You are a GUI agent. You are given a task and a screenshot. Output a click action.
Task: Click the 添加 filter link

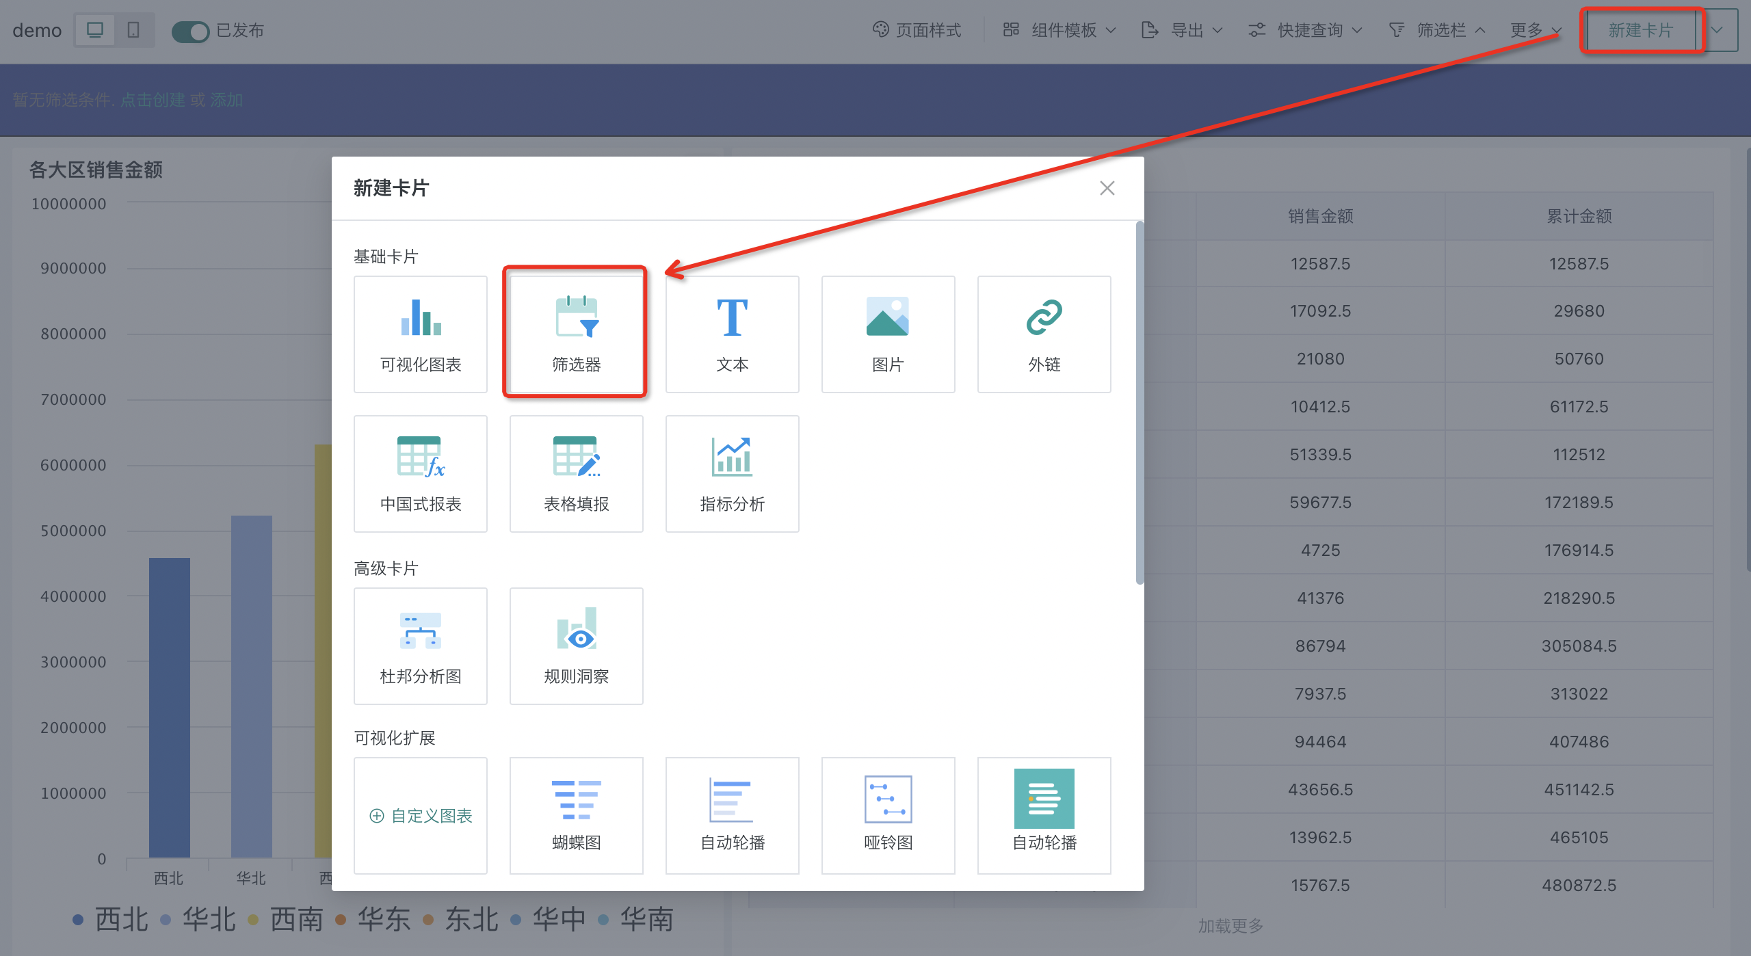(226, 100)
